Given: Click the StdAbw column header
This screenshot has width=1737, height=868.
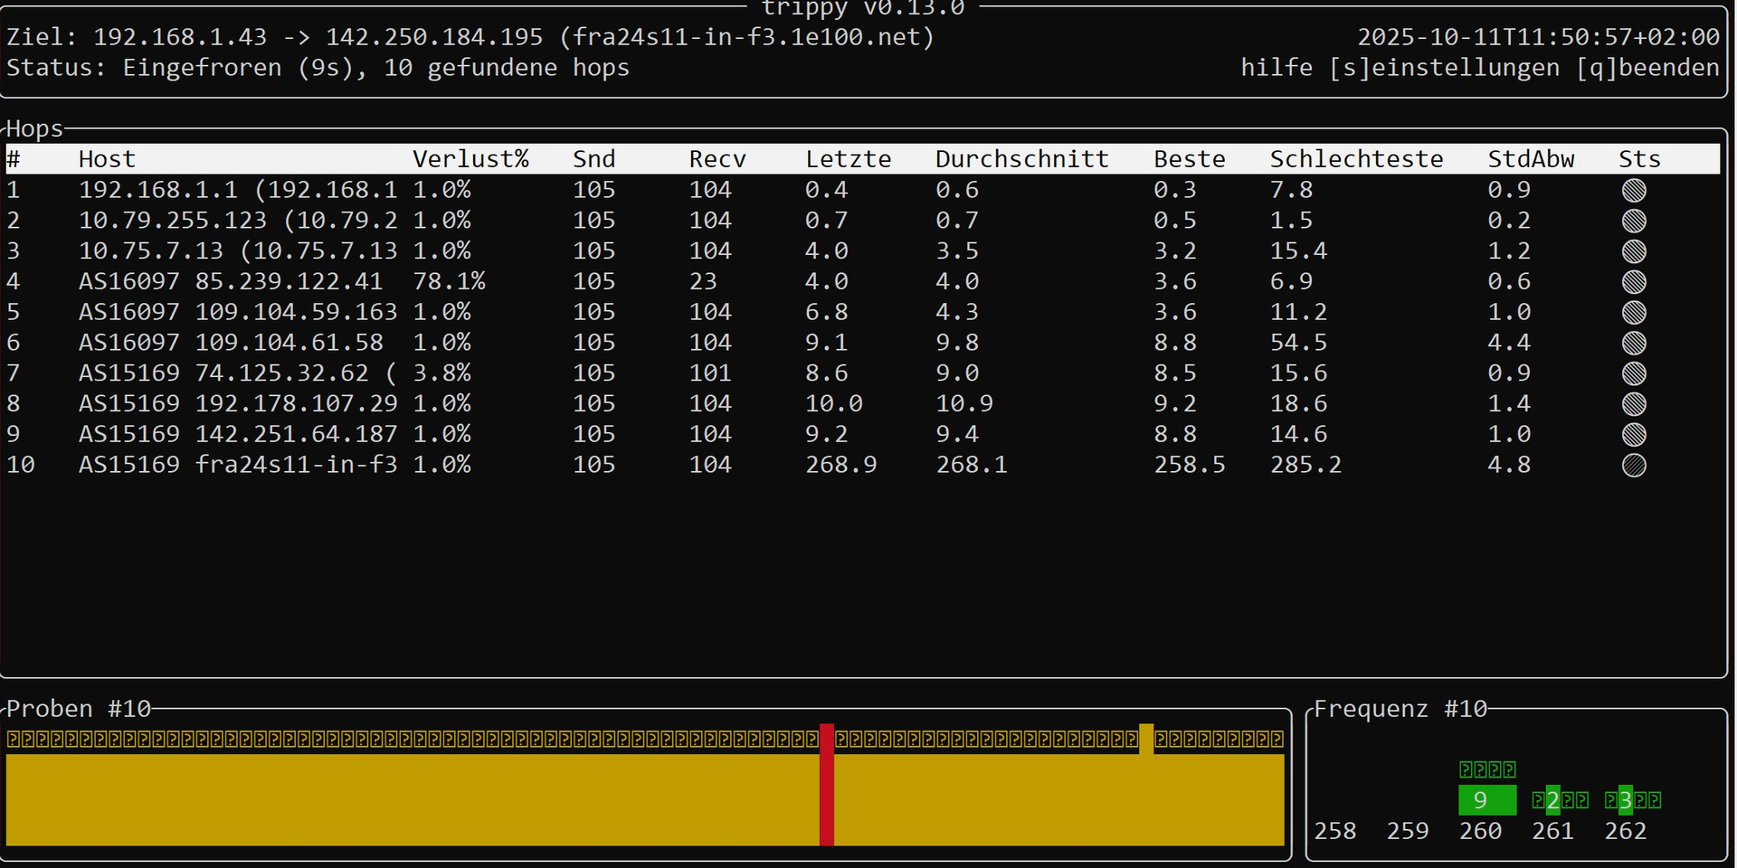Looking at the screenshot, I should (1532, 159).
